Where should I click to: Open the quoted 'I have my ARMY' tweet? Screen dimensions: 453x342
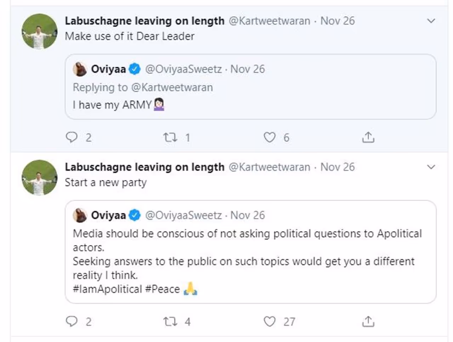click(x=283, y=105)
